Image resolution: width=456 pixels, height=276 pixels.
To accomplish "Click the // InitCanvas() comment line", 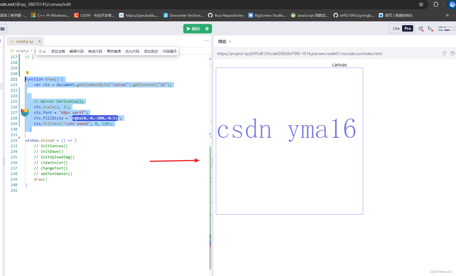I will [x=51, y=146].
